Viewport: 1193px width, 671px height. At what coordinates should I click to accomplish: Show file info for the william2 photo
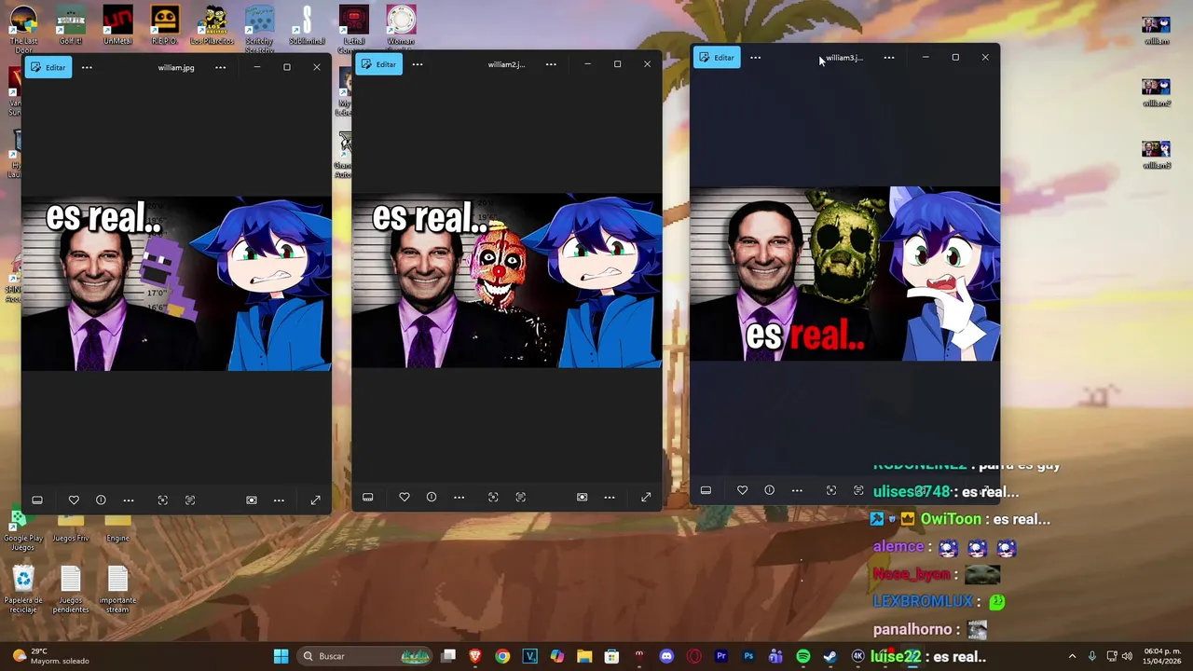(x=432, y=498)
